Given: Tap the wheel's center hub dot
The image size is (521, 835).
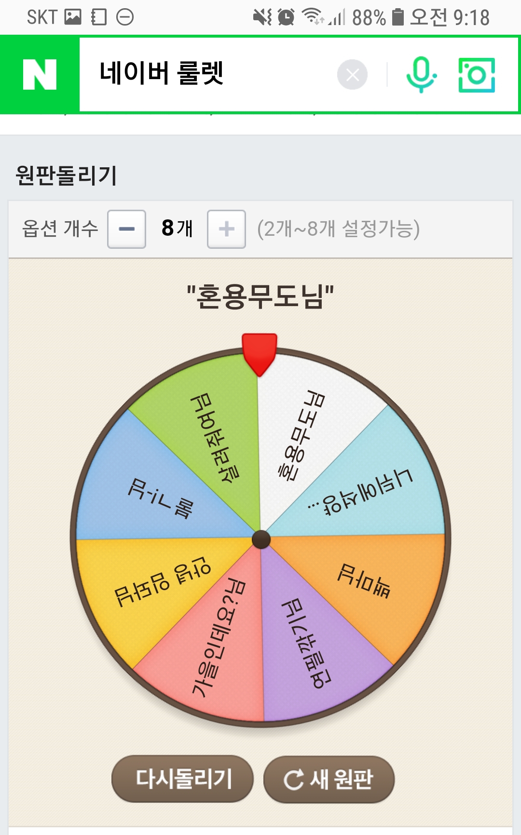Looking at the screenshot, I should pyautogui.click(x=261, y=539).
